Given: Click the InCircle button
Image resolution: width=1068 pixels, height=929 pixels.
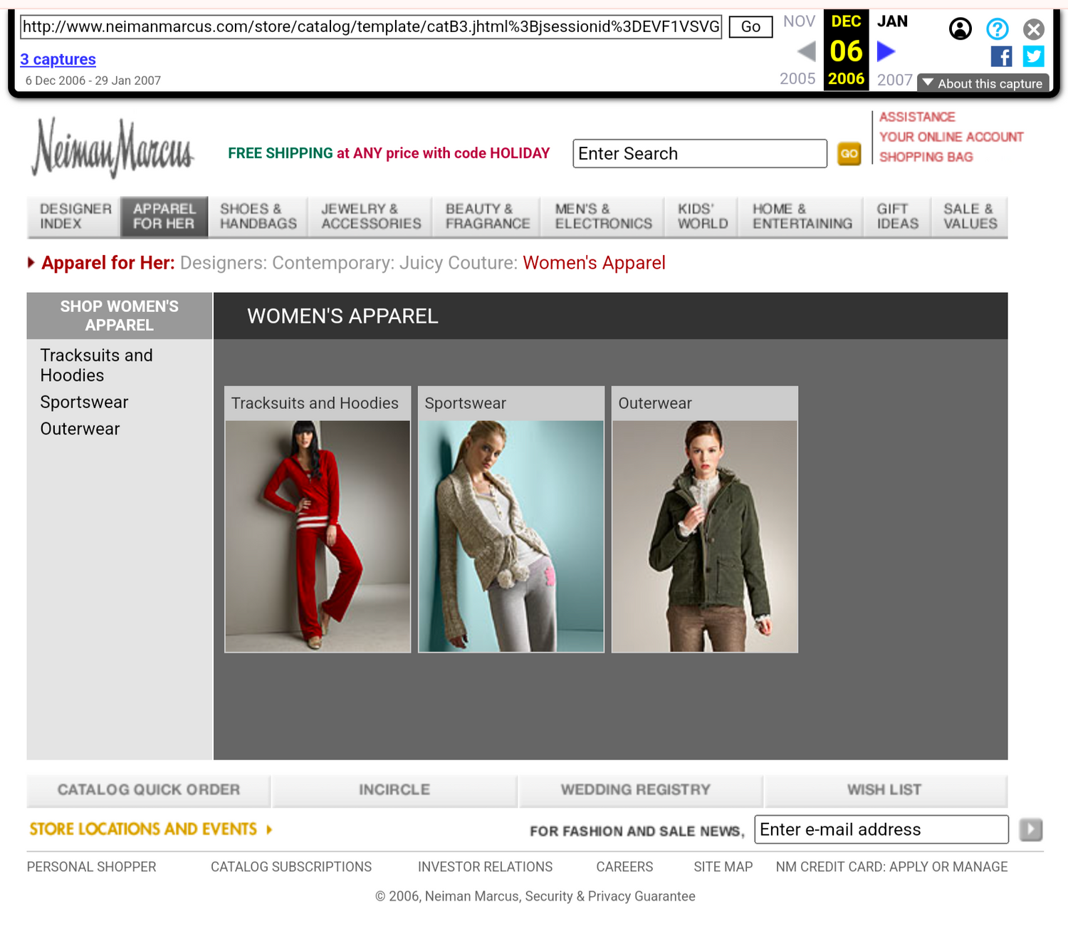Looking at the screenshot, I should tap(394, 789).
